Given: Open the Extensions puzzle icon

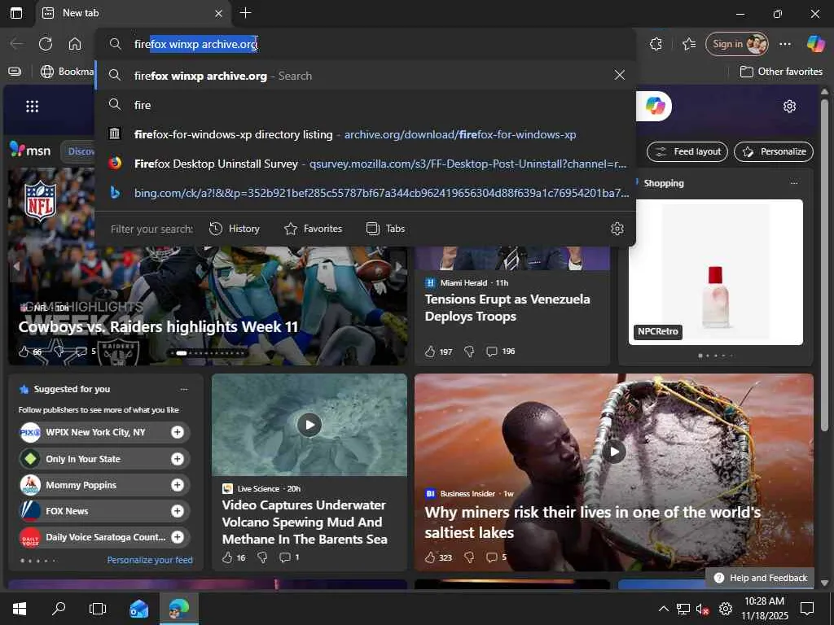Looking at the screenshot, I should tap(656, 44).
